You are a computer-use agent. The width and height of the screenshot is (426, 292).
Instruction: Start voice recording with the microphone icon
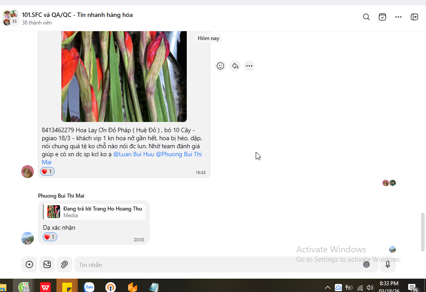tap(388, 264)
